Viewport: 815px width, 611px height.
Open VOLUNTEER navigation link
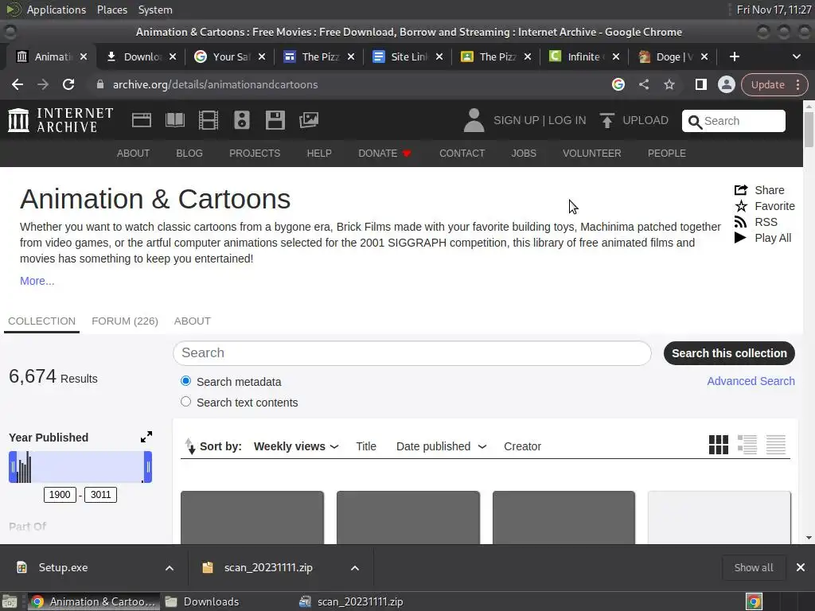coord(591,154)
